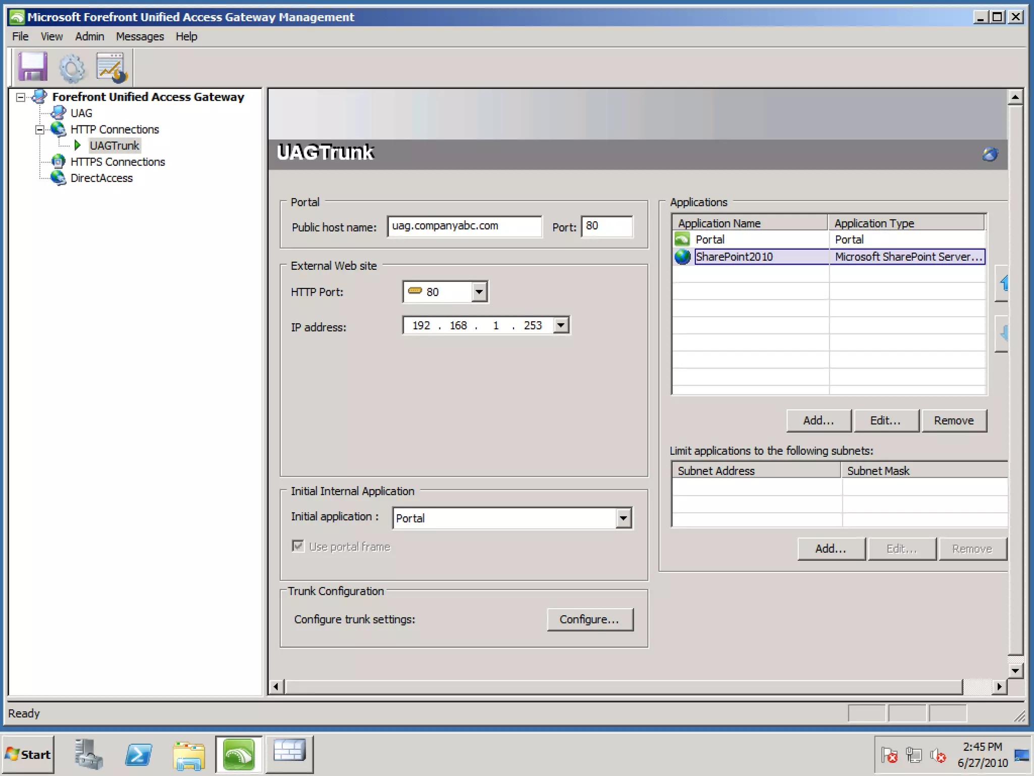The height and width of the screenshot is (776, 1034).
Task: Click the SharePoint2010 application globe icon
Action: (x=682, y=257)
